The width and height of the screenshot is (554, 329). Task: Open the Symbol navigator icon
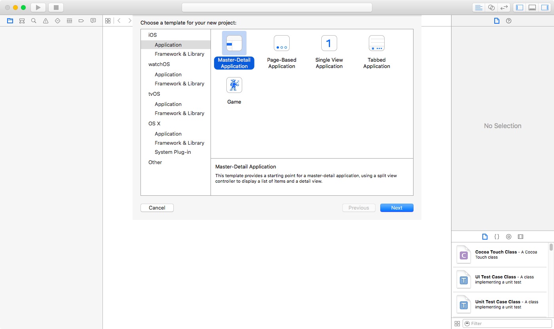click(x=22, y=21)
